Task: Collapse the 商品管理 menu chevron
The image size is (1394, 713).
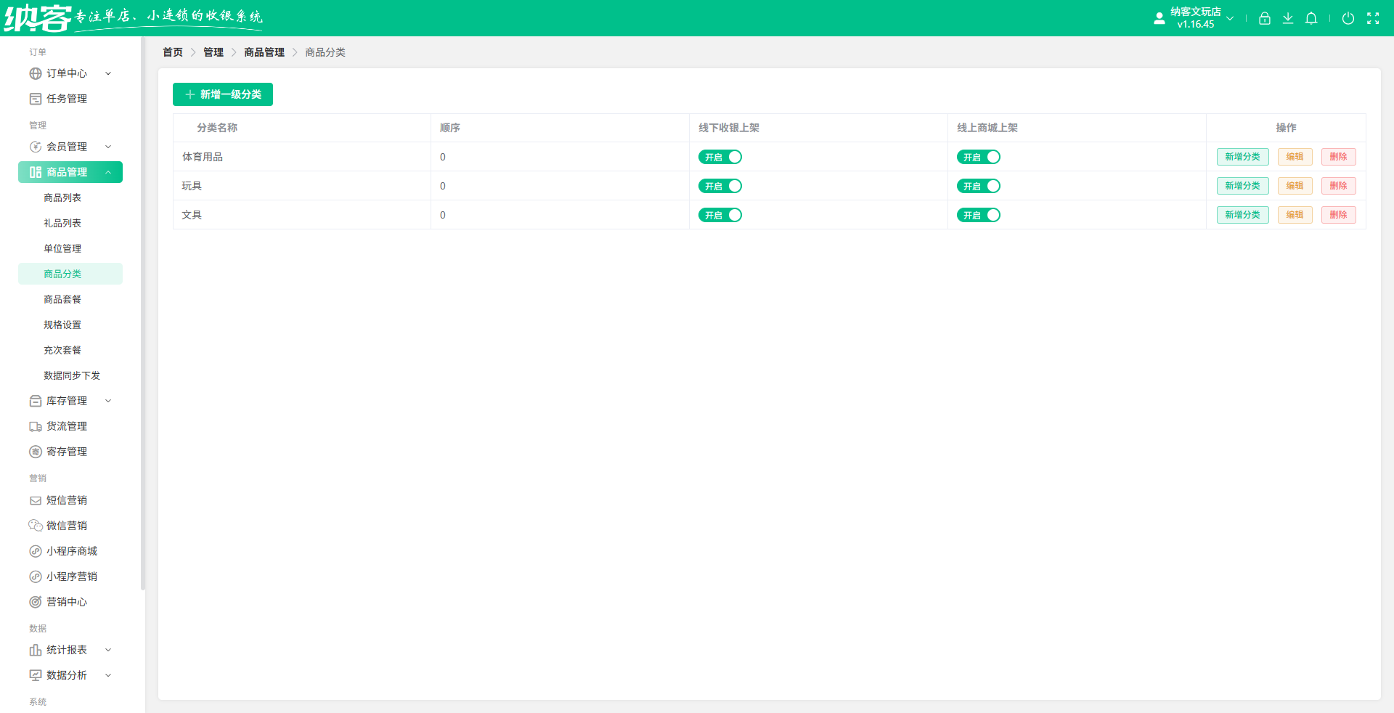Action: tap(108, 172)
